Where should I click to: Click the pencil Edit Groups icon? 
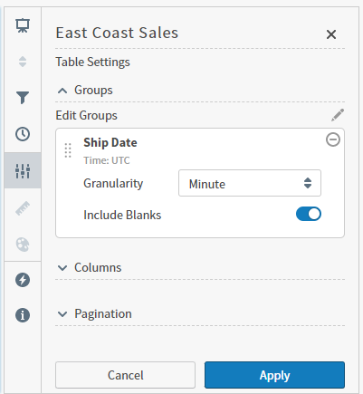pyautogui.click(x=338, y=115)
